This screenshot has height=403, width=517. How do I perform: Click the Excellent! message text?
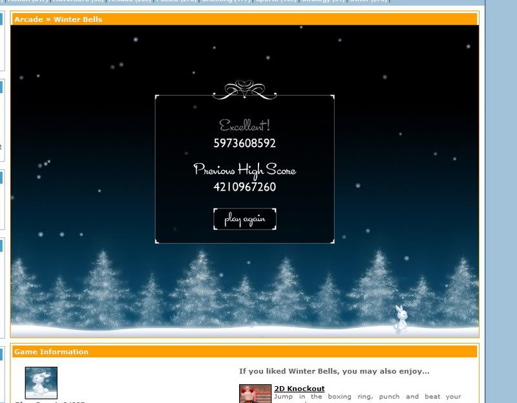point(245,125)
